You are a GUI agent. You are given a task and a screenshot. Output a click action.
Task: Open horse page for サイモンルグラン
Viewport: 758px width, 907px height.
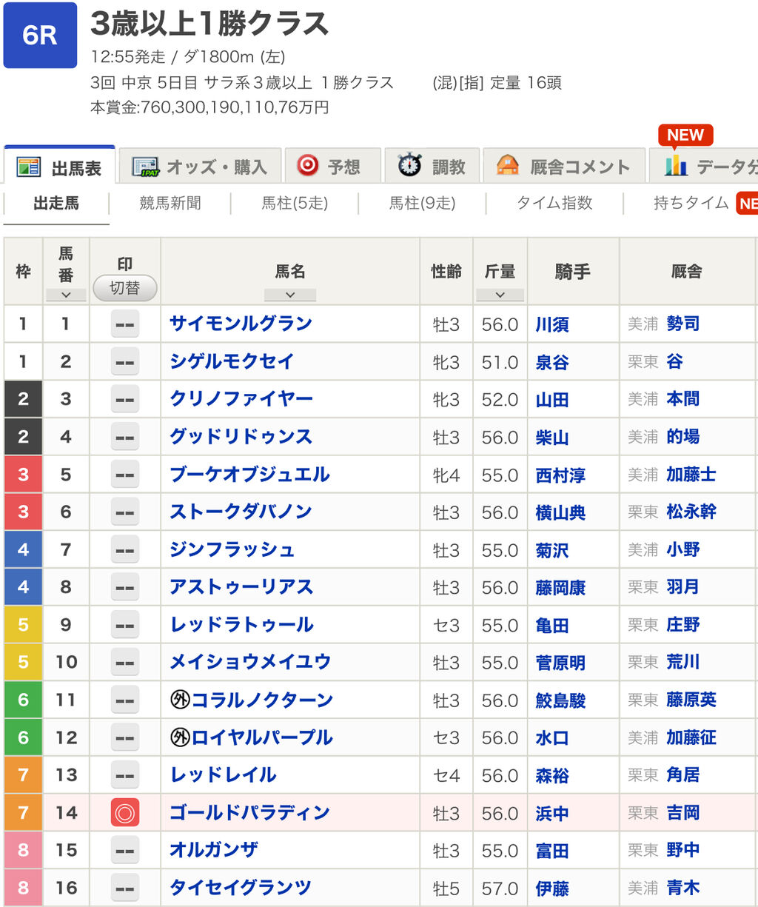(241, 324)
